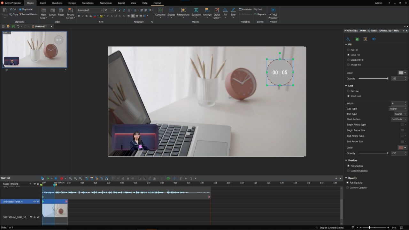
Task: Start recording narration from the timeline toolbar
Action: point(62,178)
